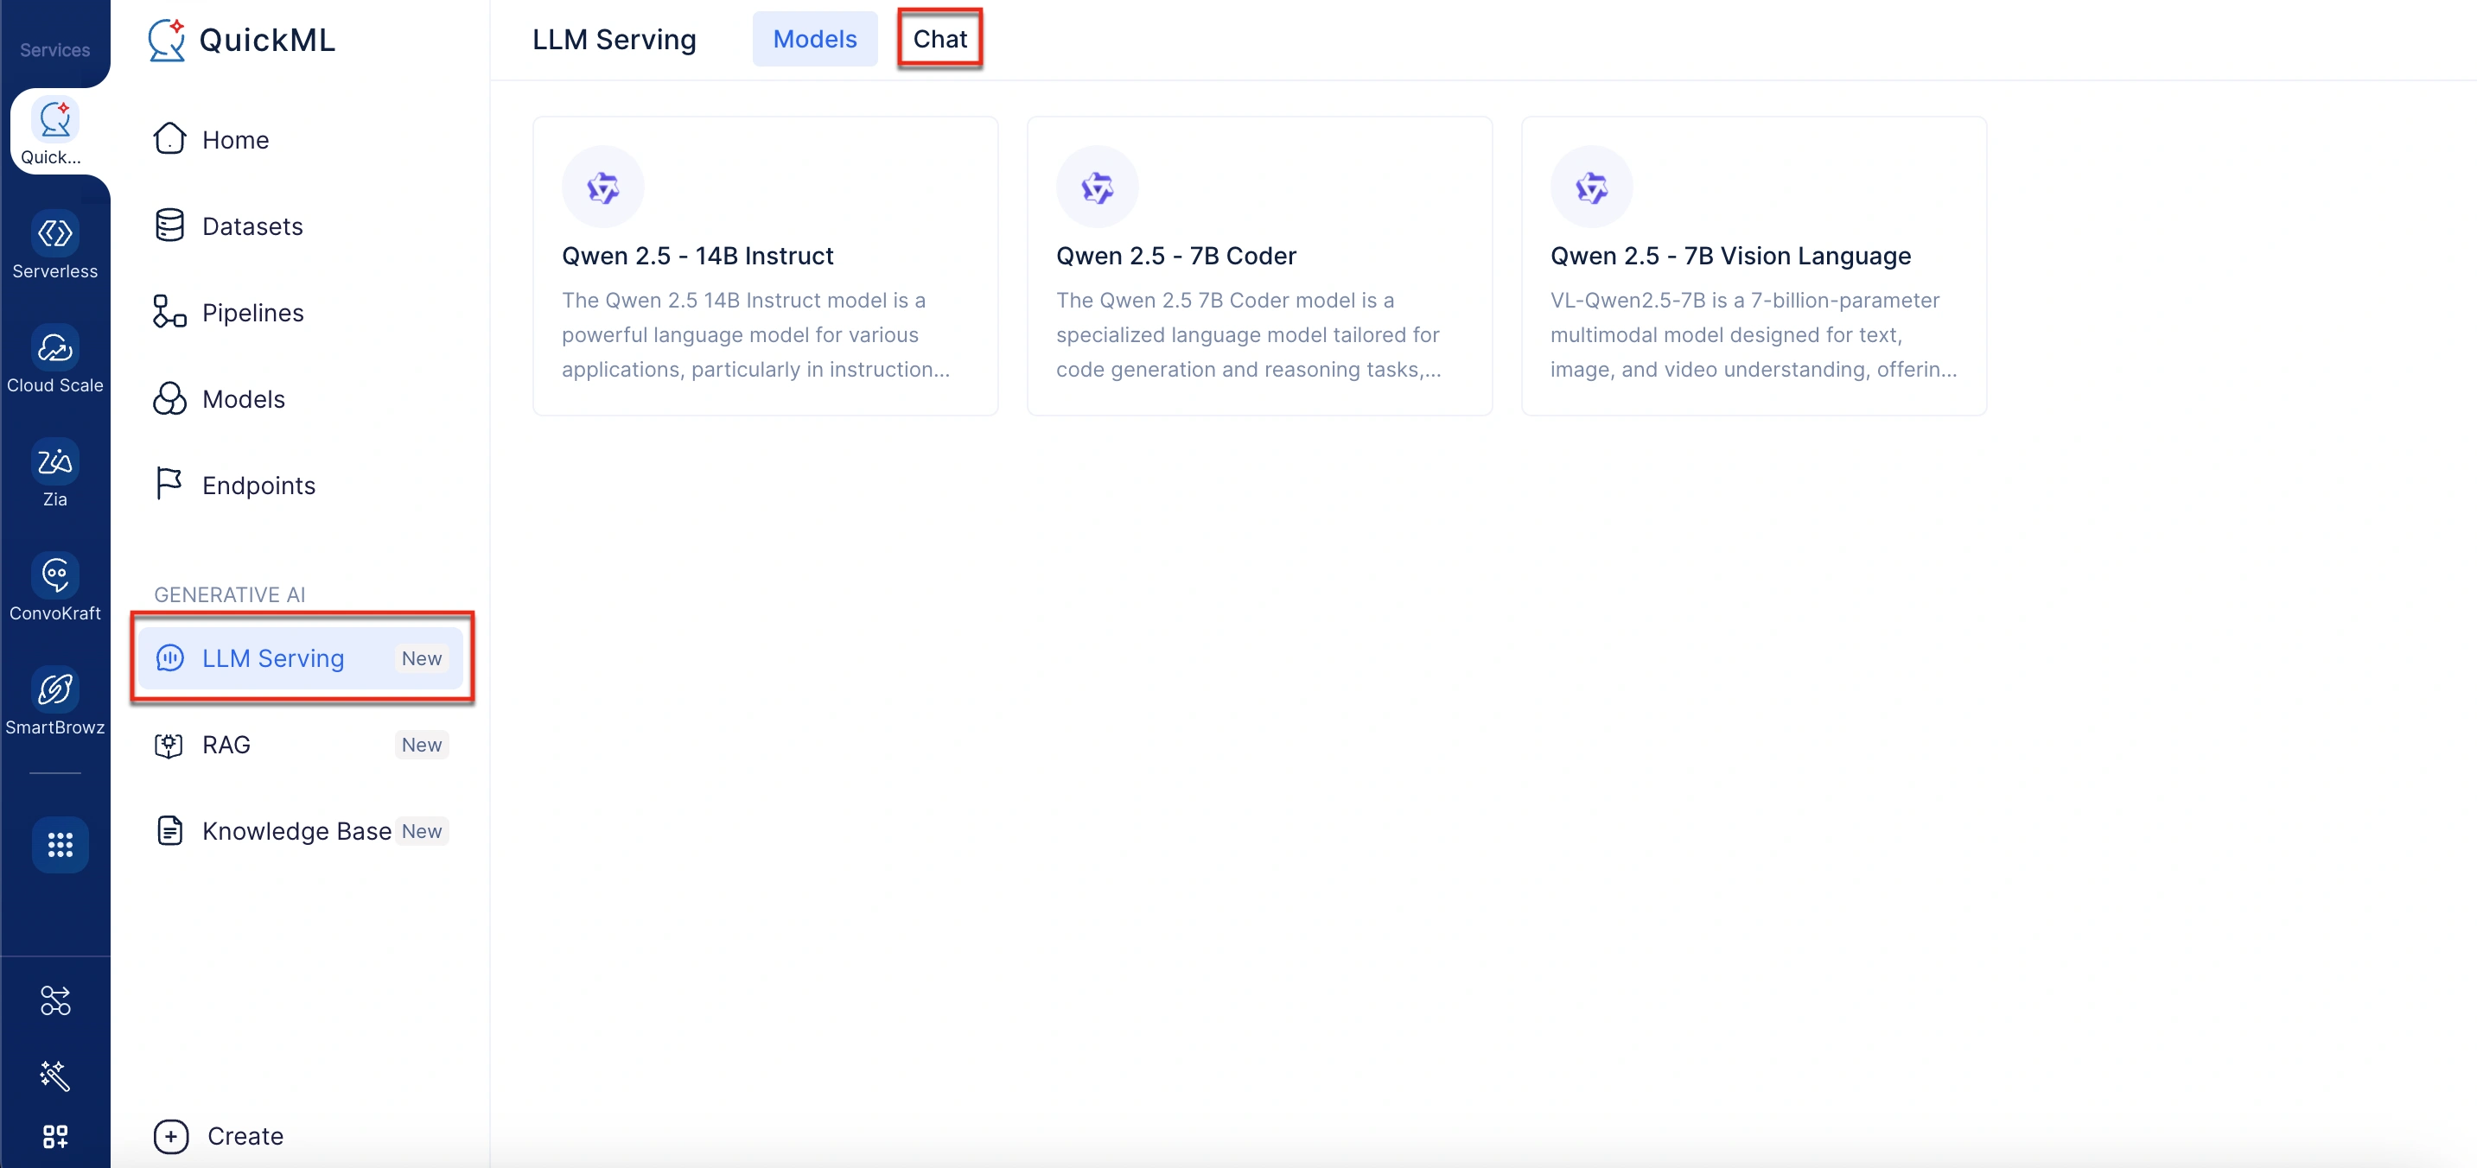Open the ConvoKraft service

[54, 587]
